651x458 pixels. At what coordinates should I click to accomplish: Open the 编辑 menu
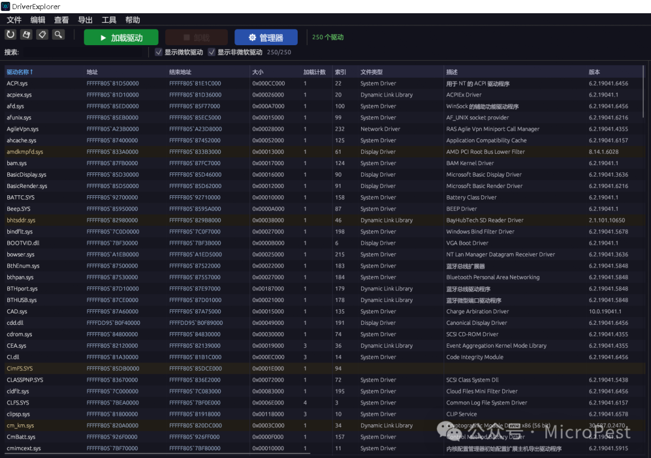38,20
